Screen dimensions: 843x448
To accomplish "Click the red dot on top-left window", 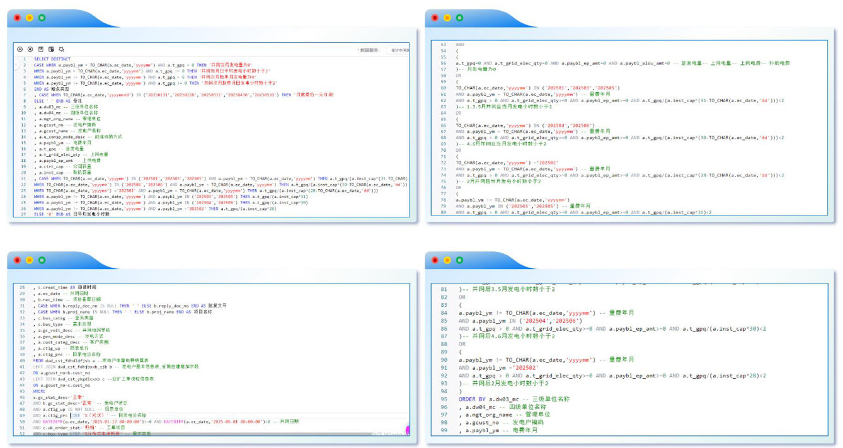I will (17, 18).
